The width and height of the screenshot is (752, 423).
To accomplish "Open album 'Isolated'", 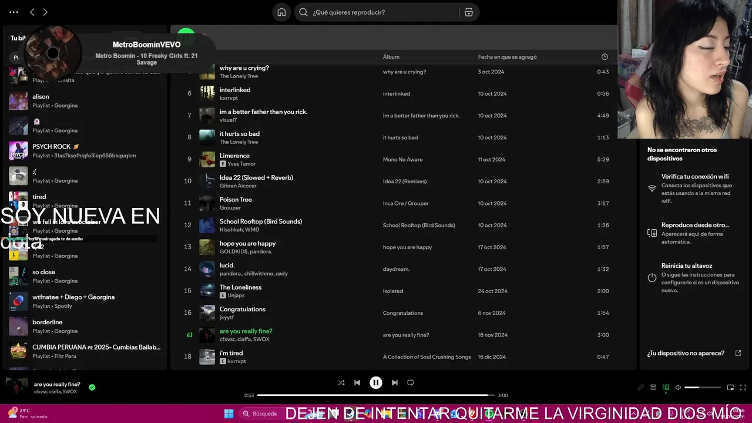I will [x=393, y=291].
